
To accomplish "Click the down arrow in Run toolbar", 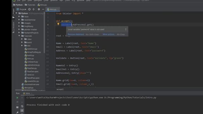I will (22, 102).
